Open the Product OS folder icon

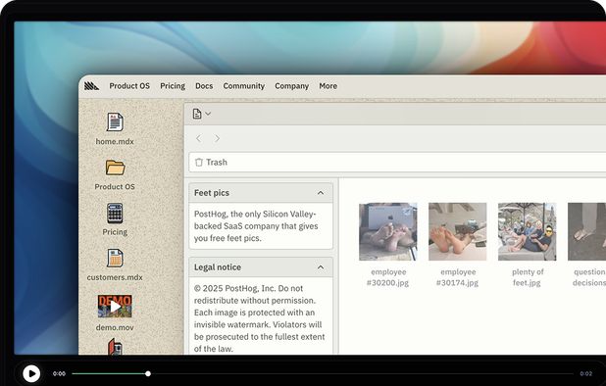[x=115, y=168]
